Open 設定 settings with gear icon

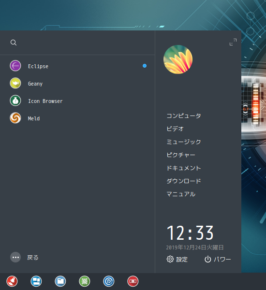click(177, 259)
